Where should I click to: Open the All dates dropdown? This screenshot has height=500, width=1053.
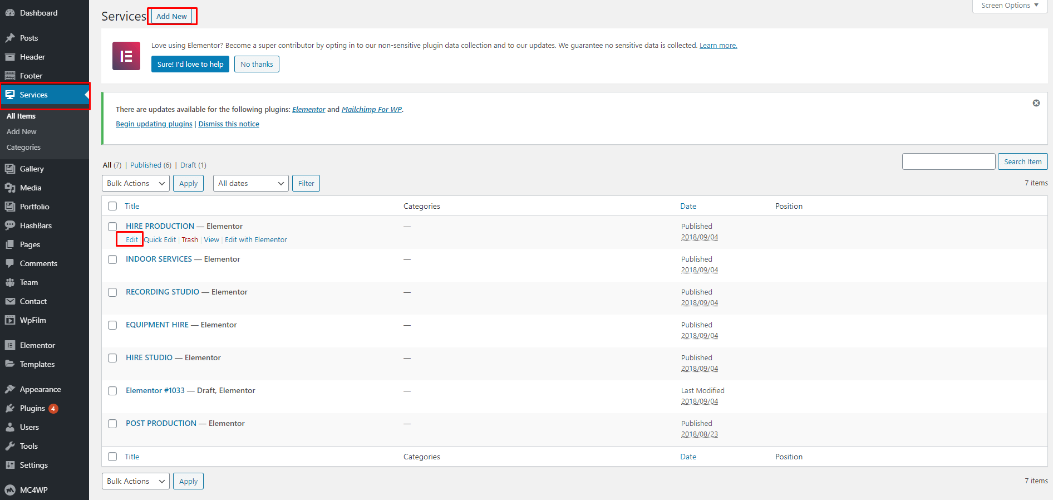[251, 183]
